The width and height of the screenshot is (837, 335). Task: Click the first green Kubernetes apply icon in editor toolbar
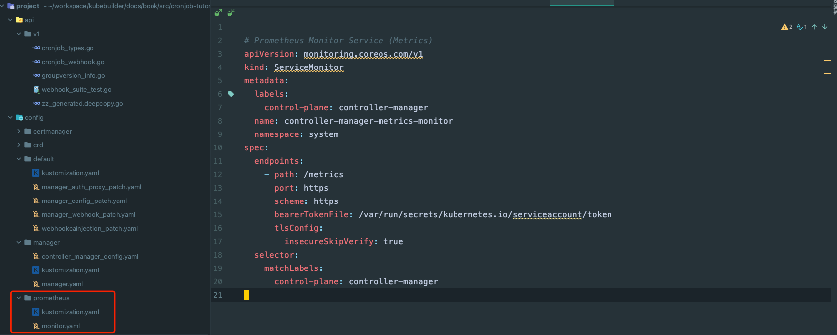218,13
